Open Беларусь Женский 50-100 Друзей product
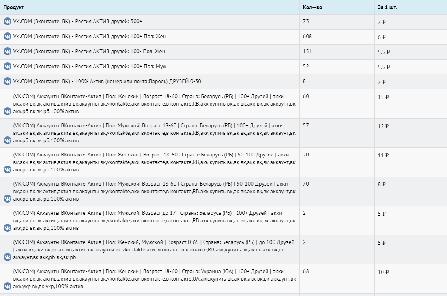The width and height of the screenshot is (447, 296). point(154,162)
